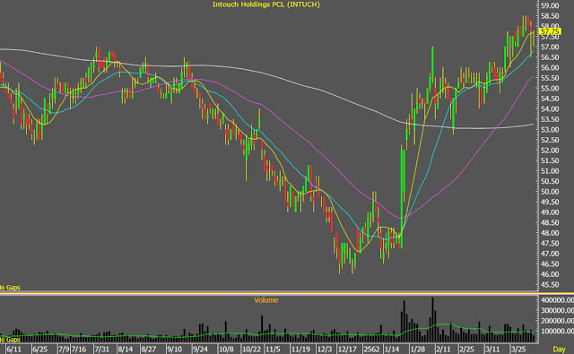Click the chart title Intouch Holdings PCL (INTUCH)
The height and width of the screenshot is (354, 574).
[266, 4]
